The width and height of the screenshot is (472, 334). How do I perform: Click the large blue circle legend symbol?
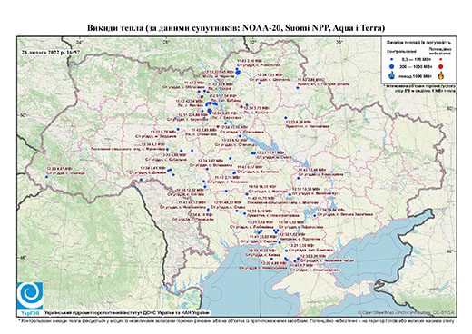391,66
